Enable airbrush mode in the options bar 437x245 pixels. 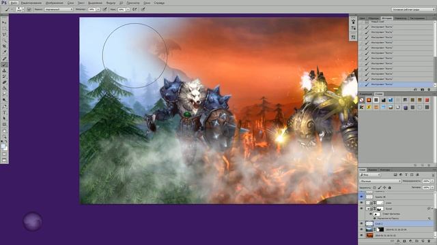point(135,9)
